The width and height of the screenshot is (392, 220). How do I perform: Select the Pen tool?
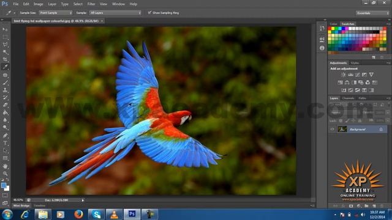pos(5,136)
